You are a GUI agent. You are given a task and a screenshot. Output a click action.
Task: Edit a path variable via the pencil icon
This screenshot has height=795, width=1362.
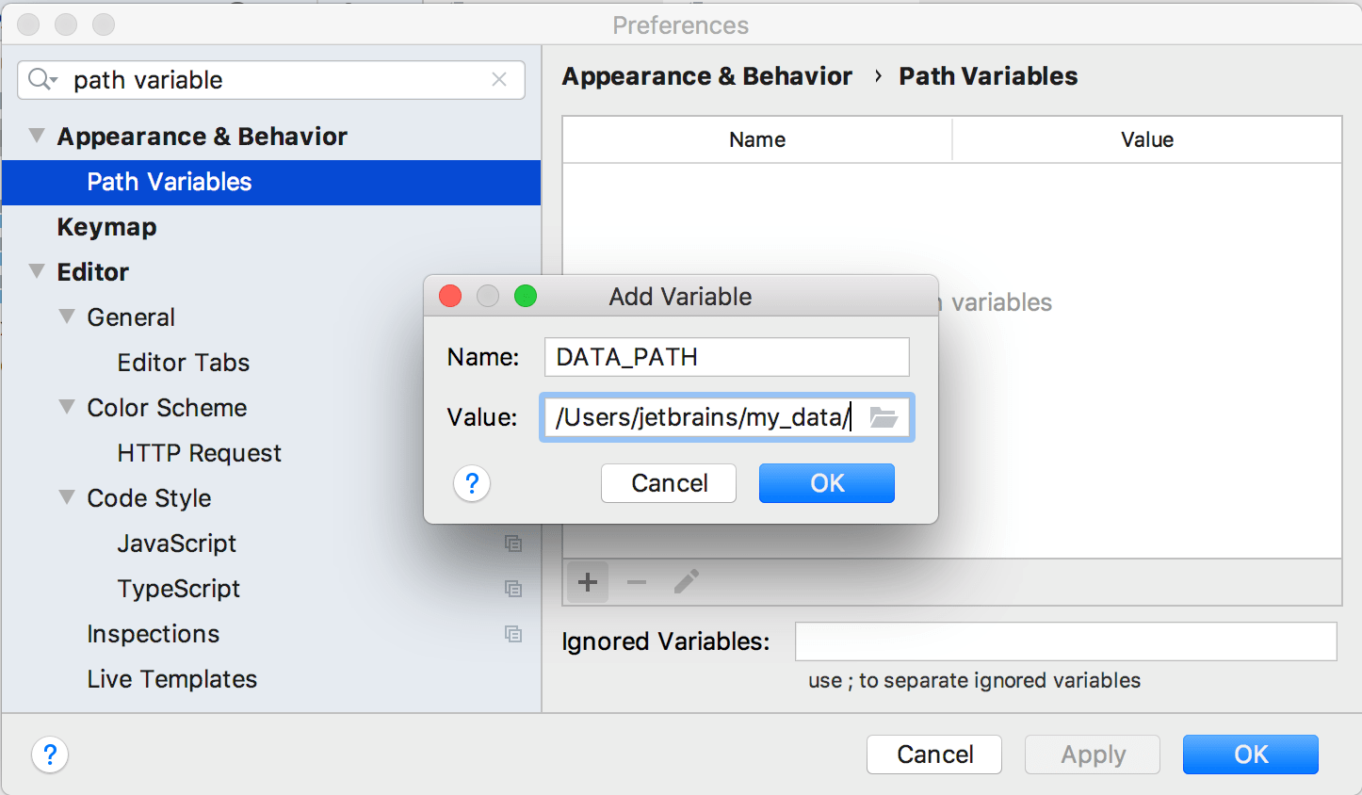tap(687, 582)
